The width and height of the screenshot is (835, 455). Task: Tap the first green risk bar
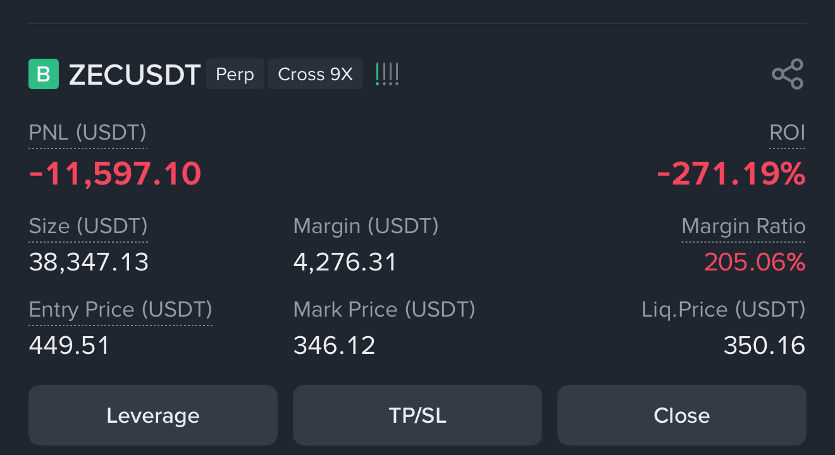378,73
